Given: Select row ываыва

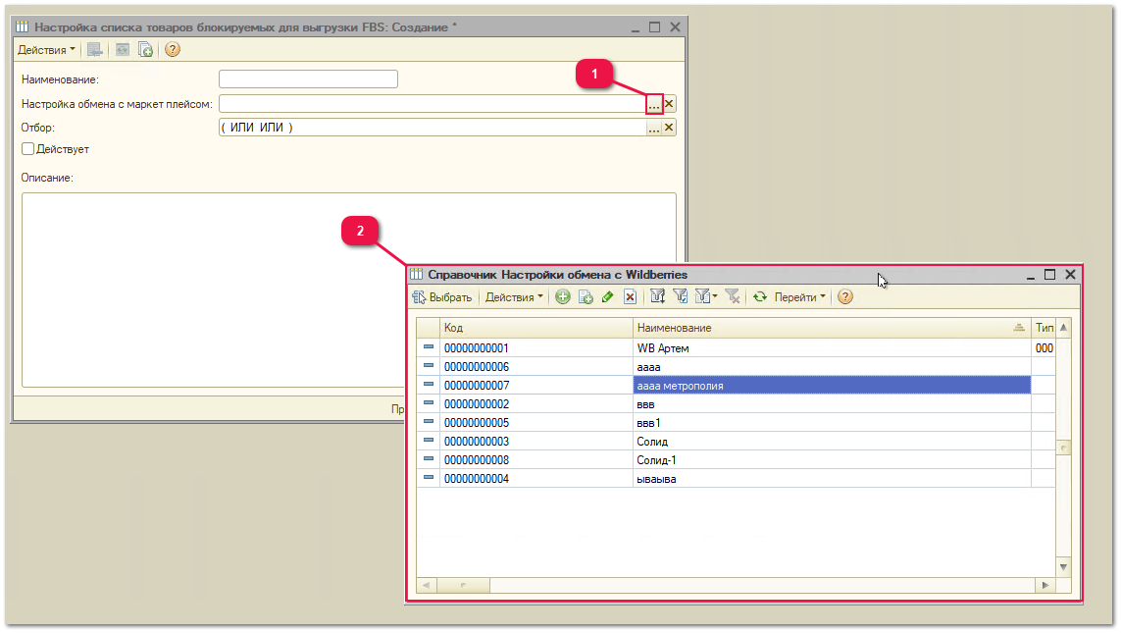Looking at the screenshot, I should coord(736,479).
